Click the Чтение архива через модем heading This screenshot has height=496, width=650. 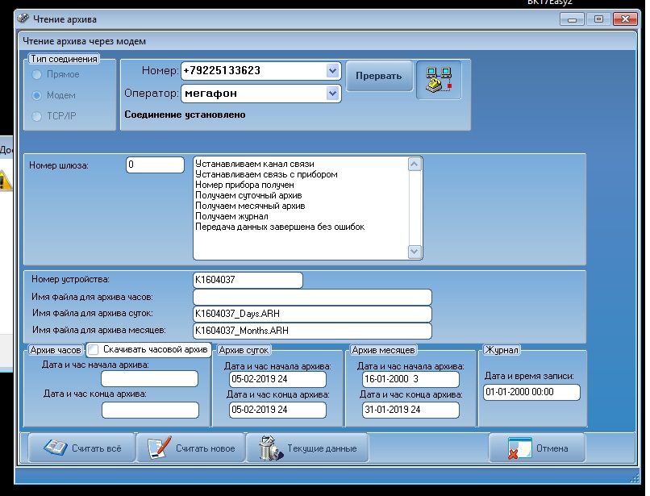[84, 41]
